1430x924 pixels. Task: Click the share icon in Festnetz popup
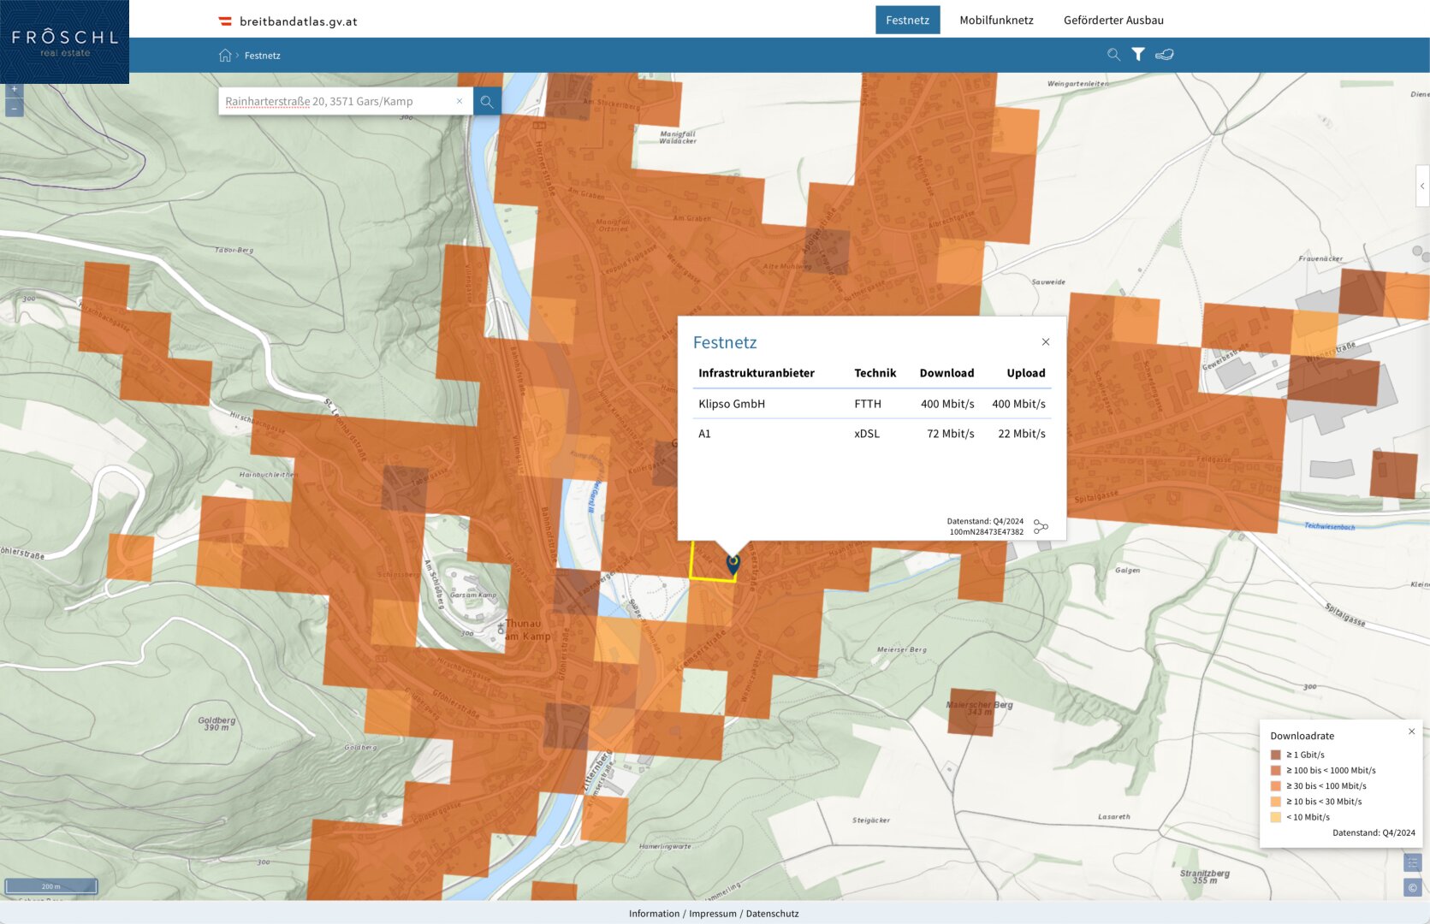click(1041, 526)
